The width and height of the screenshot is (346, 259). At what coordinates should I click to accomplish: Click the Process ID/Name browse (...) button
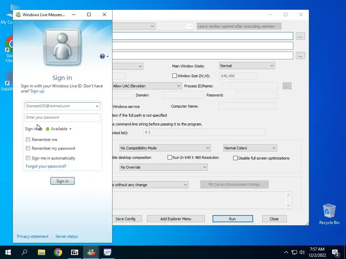point(287,86)
